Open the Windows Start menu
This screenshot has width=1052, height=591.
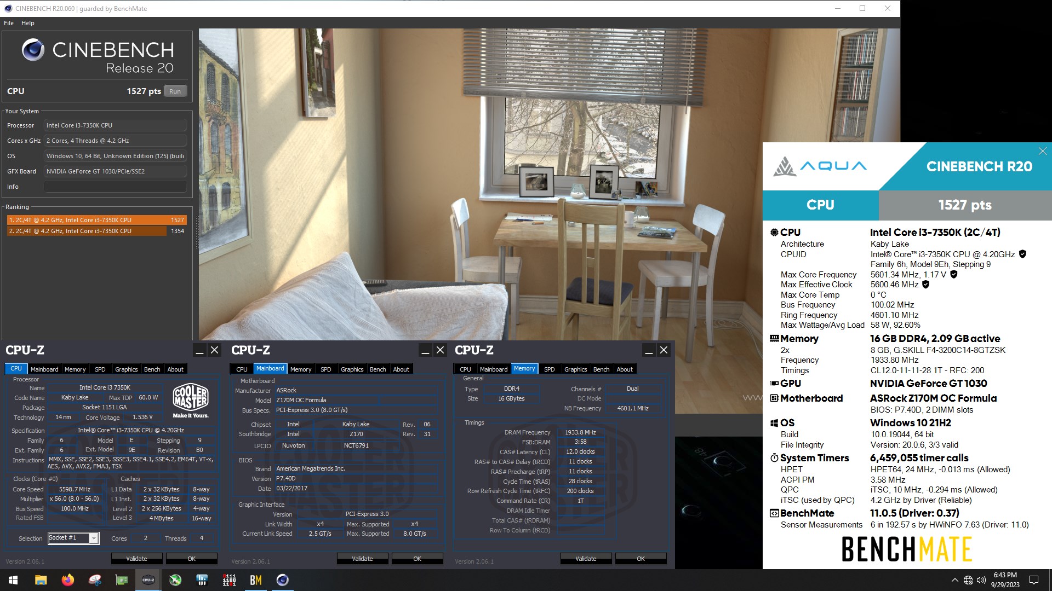click(13, 580)
